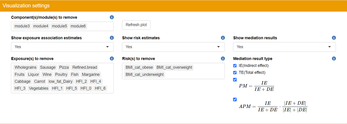Click the Visualization settings header bar
Image resolution: width=347 pixels, height=124 pixels.
tap(173, 6)
